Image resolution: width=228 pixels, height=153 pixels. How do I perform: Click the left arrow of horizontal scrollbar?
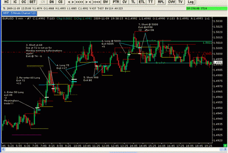click(x=3, y=149)
